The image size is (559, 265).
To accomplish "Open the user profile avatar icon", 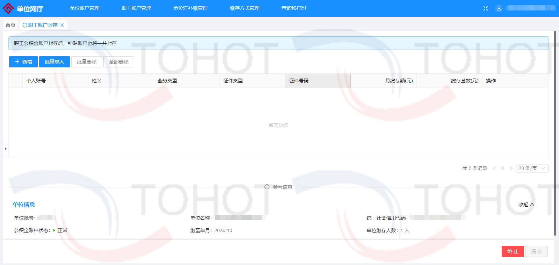I will [499, 8].
